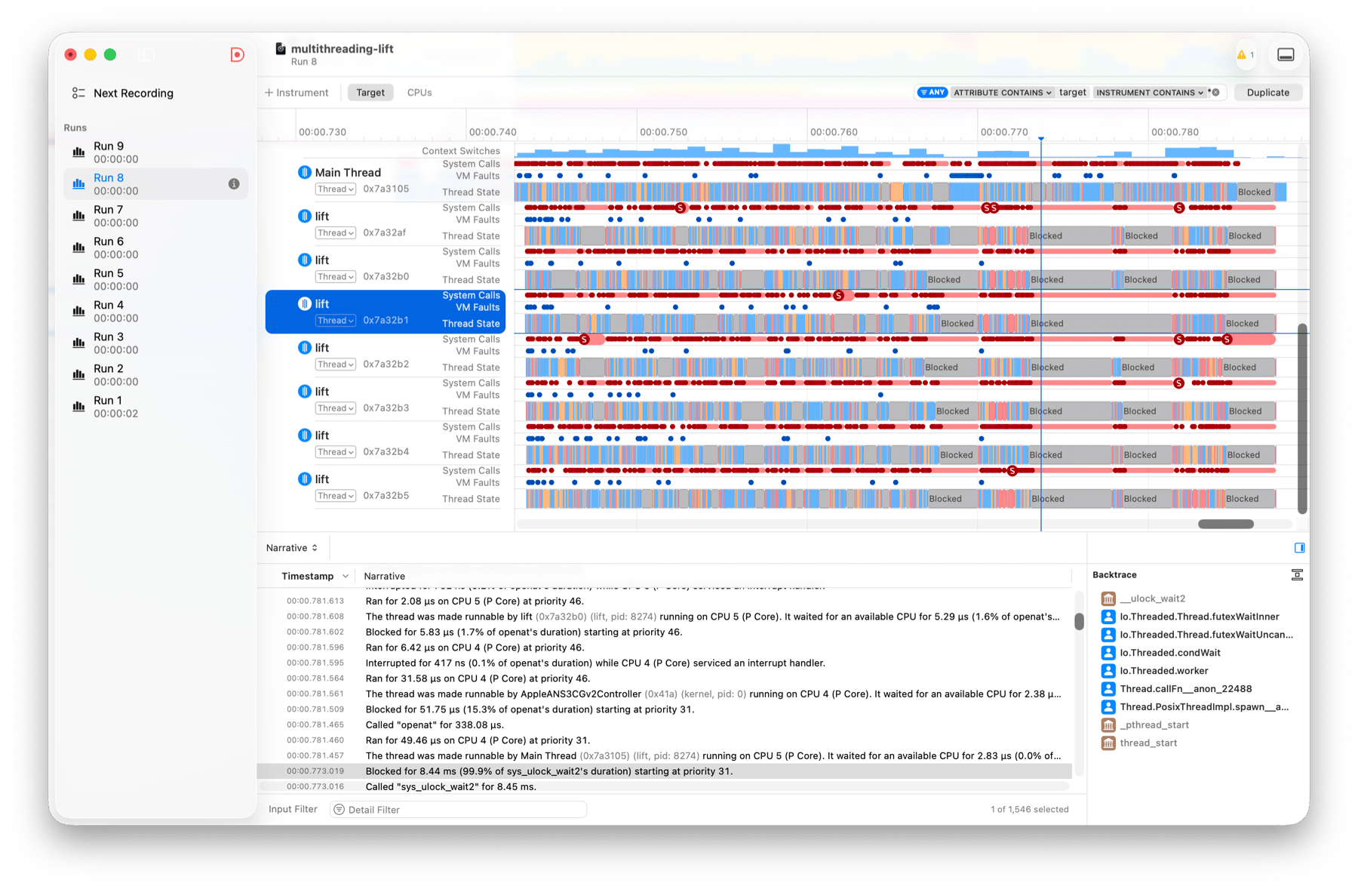The image size is (1358, 889).
Task: Clear the filter with the x icon
Action: 1215,92
